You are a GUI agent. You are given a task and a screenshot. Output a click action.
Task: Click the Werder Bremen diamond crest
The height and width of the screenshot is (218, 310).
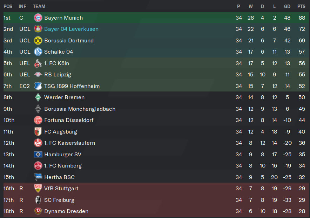(38, 97)
